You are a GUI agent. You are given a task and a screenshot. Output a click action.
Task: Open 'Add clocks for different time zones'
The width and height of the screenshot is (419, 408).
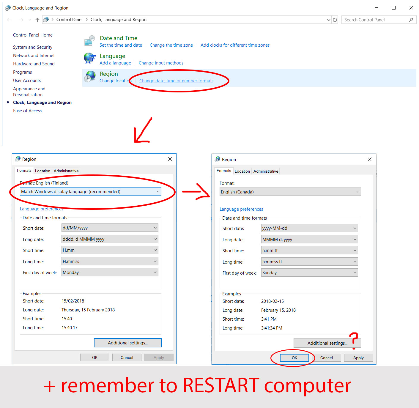coord(235,45)
